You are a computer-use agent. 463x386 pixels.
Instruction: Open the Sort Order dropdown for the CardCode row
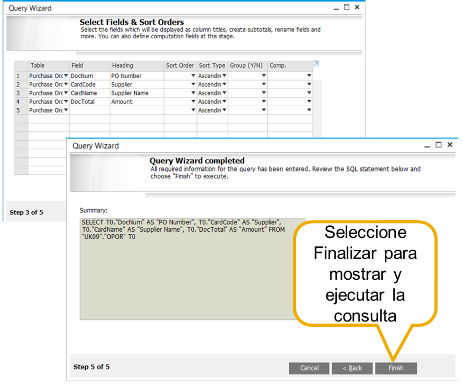(x=193, y=84)
